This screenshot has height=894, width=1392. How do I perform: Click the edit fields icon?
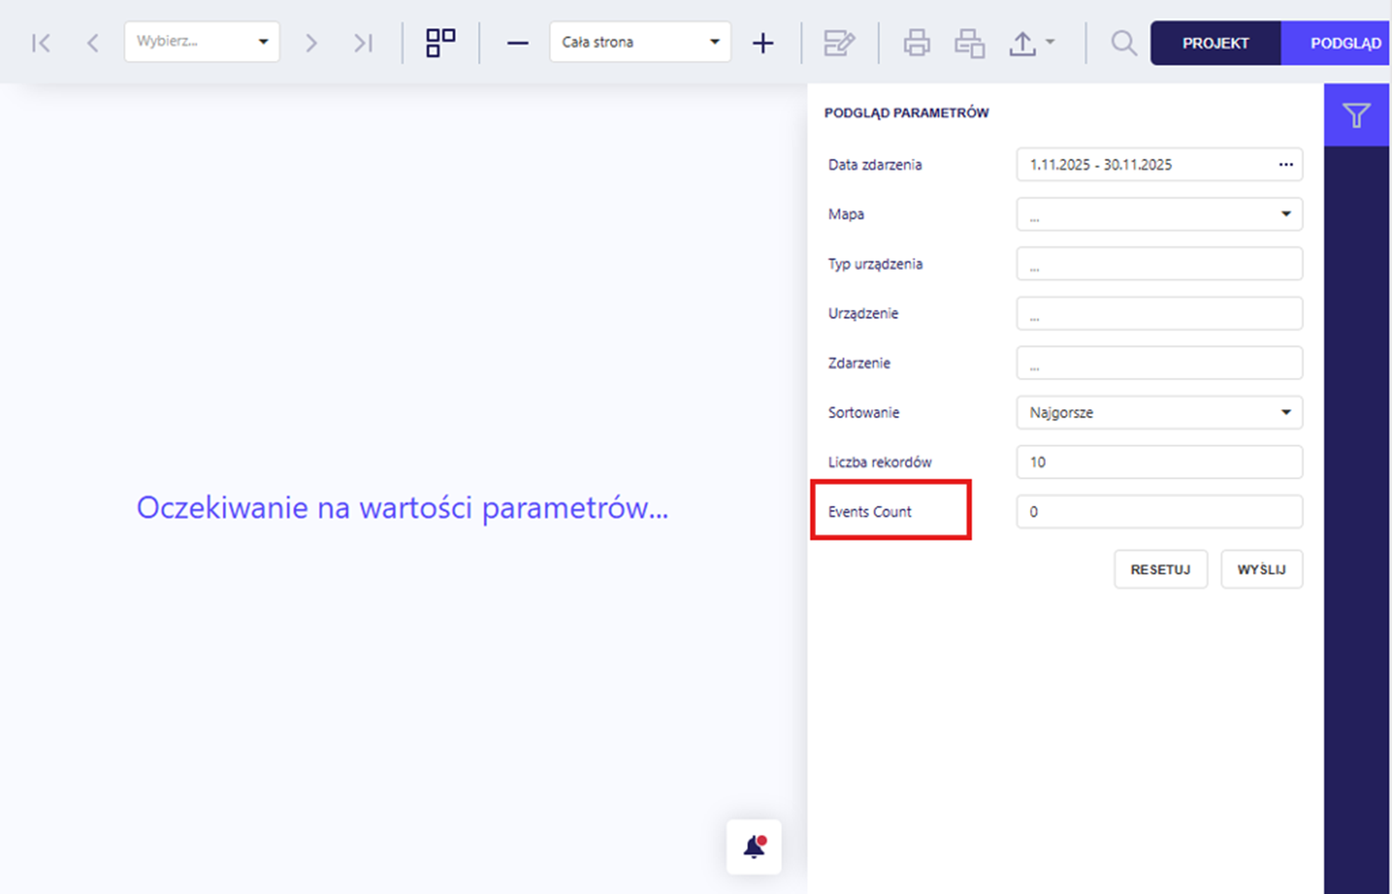(839, 43)
